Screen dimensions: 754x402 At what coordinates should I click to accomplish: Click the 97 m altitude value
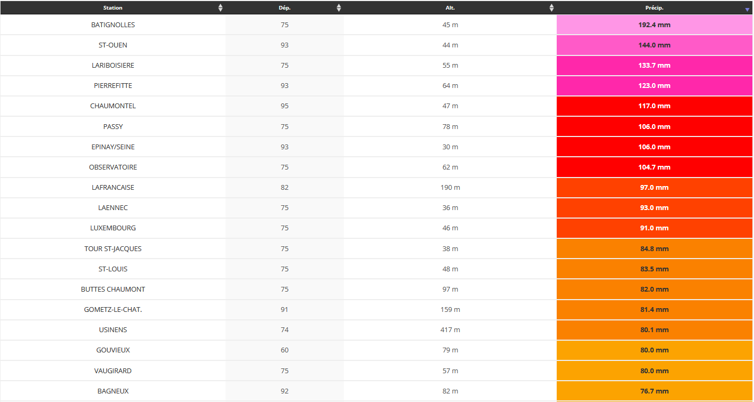450,290
